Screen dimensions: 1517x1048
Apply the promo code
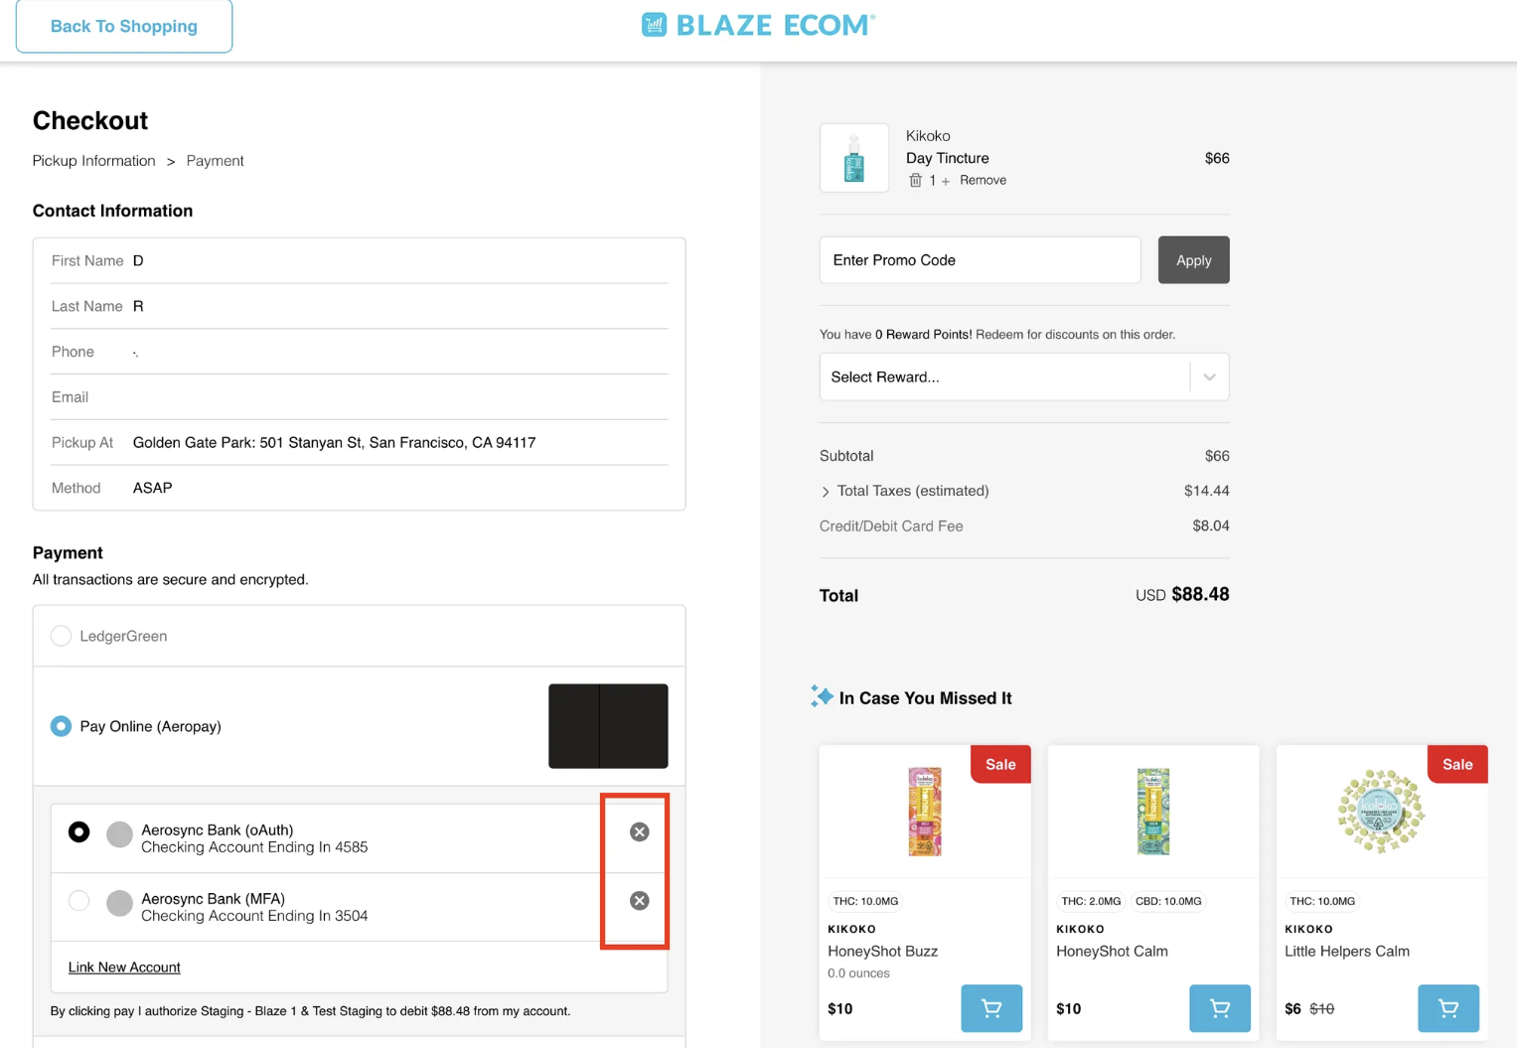click(x=1194, y=260)
